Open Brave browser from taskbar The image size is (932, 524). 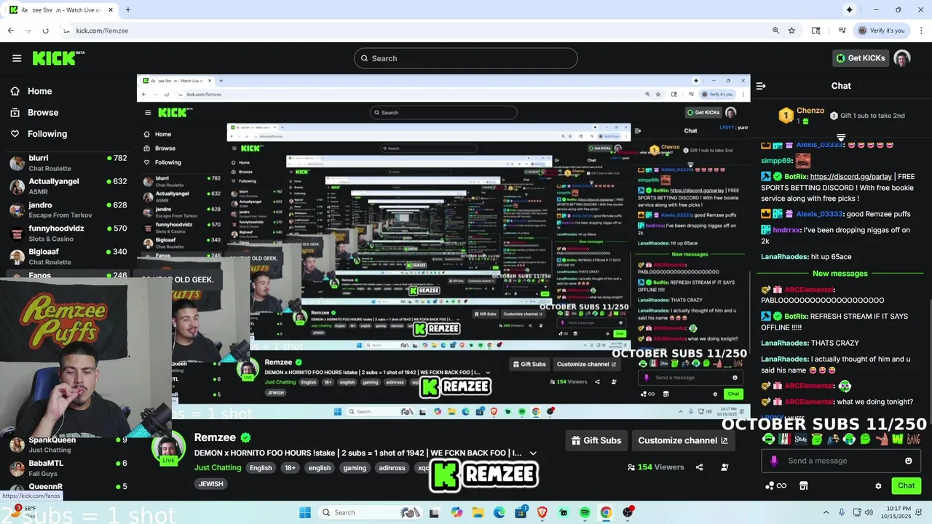tap(542, 512)
